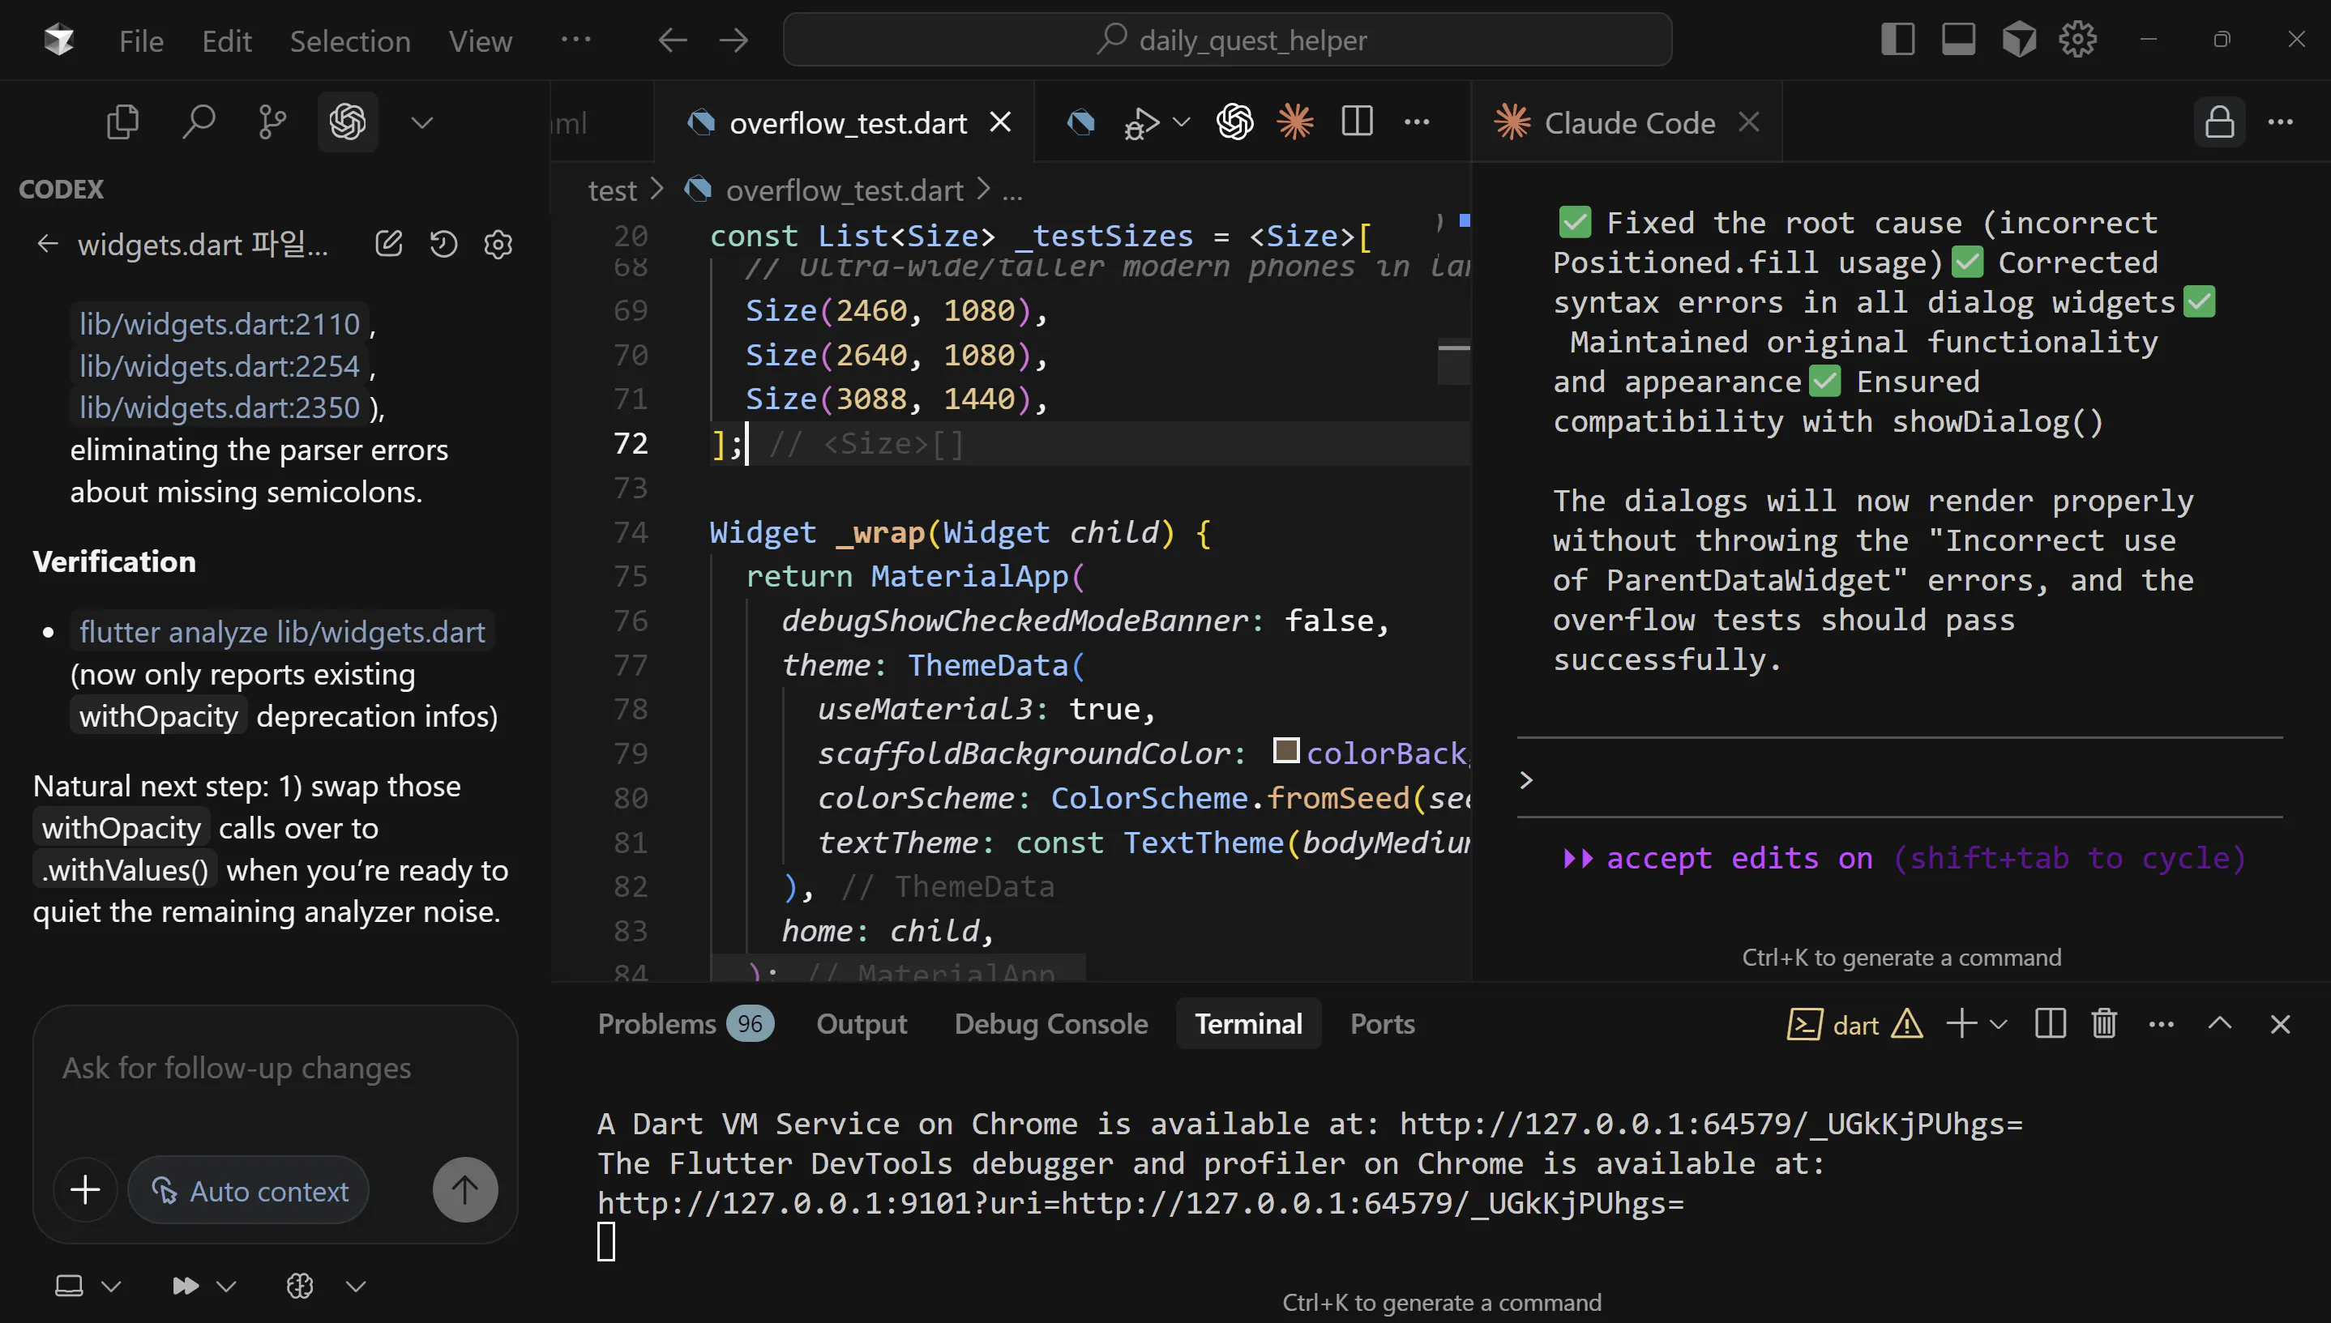Open the File menu
The image size is (2331, 1323).
pyautogui.click(x=141, y=41)
